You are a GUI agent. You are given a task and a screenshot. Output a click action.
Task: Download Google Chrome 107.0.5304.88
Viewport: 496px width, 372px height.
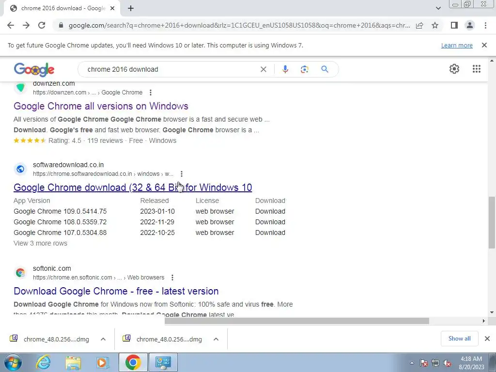[270, 232]
